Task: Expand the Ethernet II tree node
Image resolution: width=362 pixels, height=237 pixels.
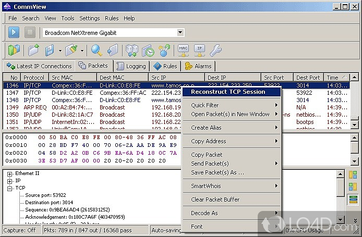Action: click(x=10, y=174)
